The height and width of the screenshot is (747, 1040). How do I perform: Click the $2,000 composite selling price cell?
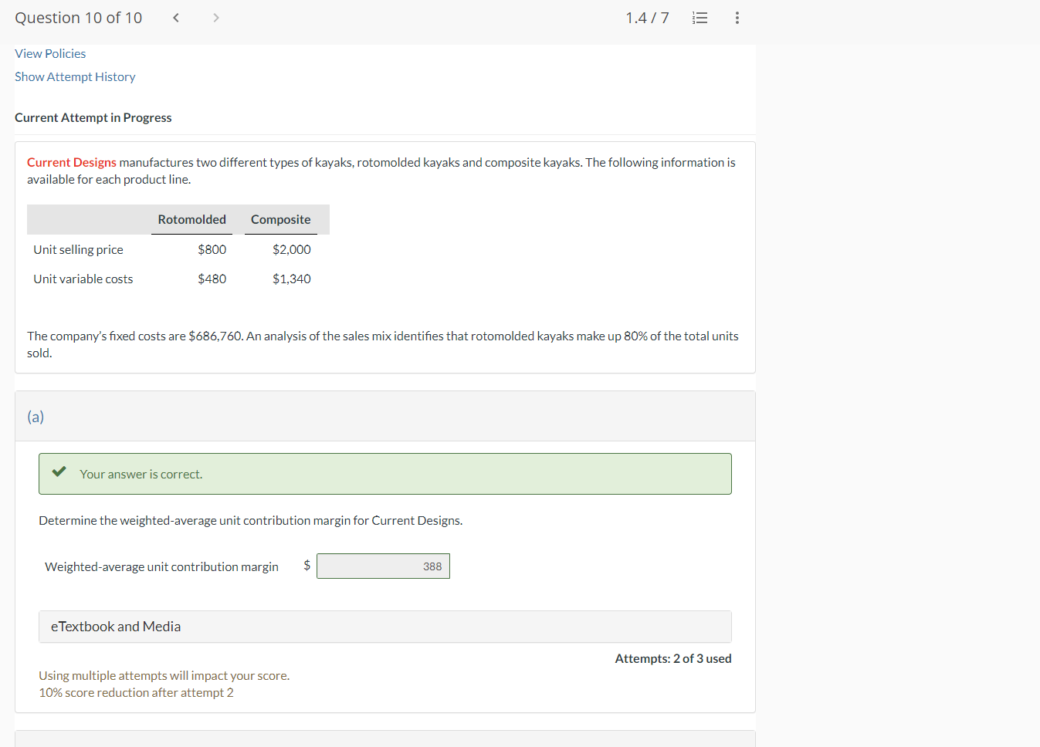292,249
